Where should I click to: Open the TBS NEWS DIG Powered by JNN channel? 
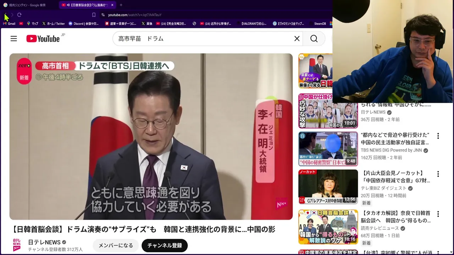coord(391,150)
